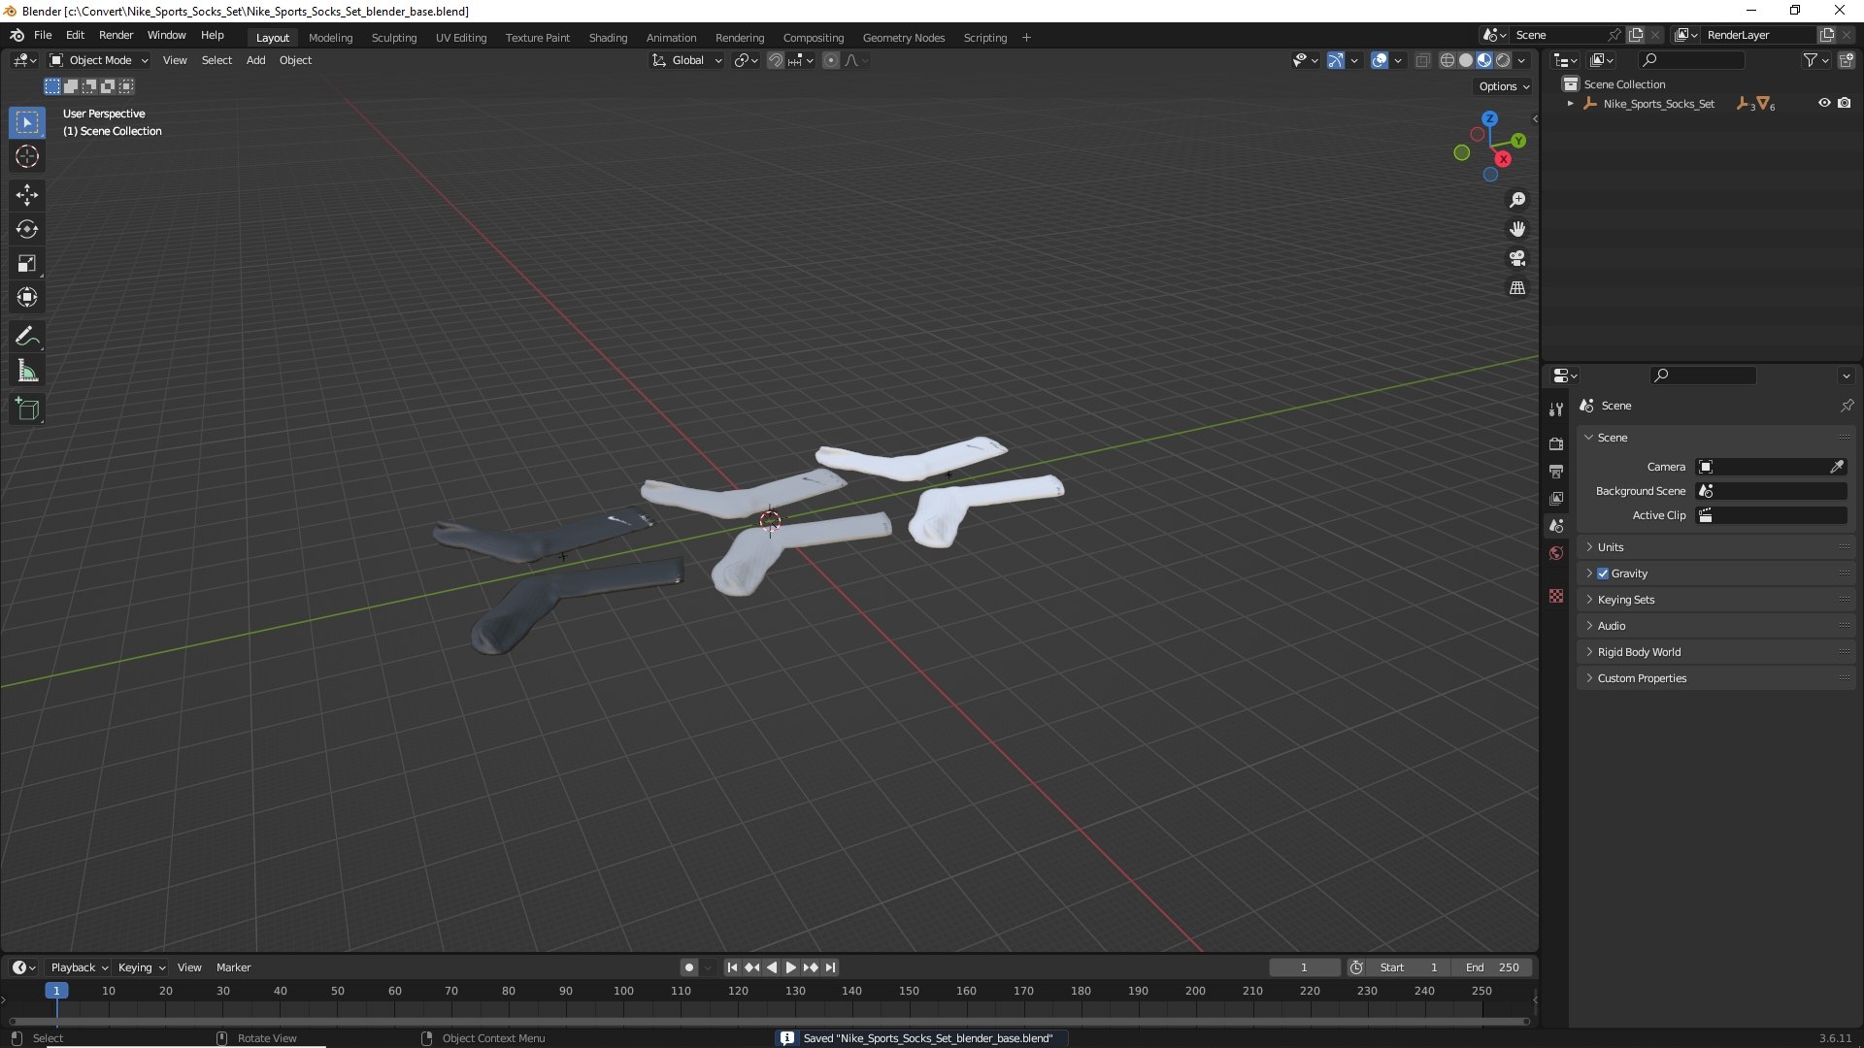The image size is (1864, 1048).
Task: Open the viewport Add menu
Action: 255,60
